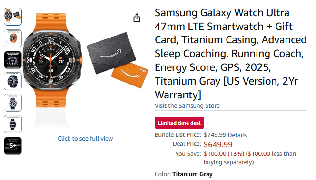
Task: Open Click to see full view link
Action: (x=85, y=138)
